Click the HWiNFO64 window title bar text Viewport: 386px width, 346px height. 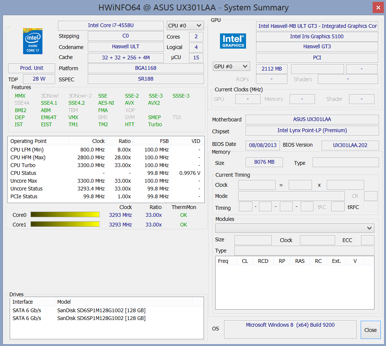pyautogui.click(x=193, y=8)
